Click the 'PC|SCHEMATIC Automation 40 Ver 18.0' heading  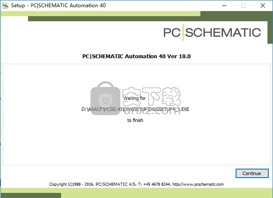tap(136, 56)
